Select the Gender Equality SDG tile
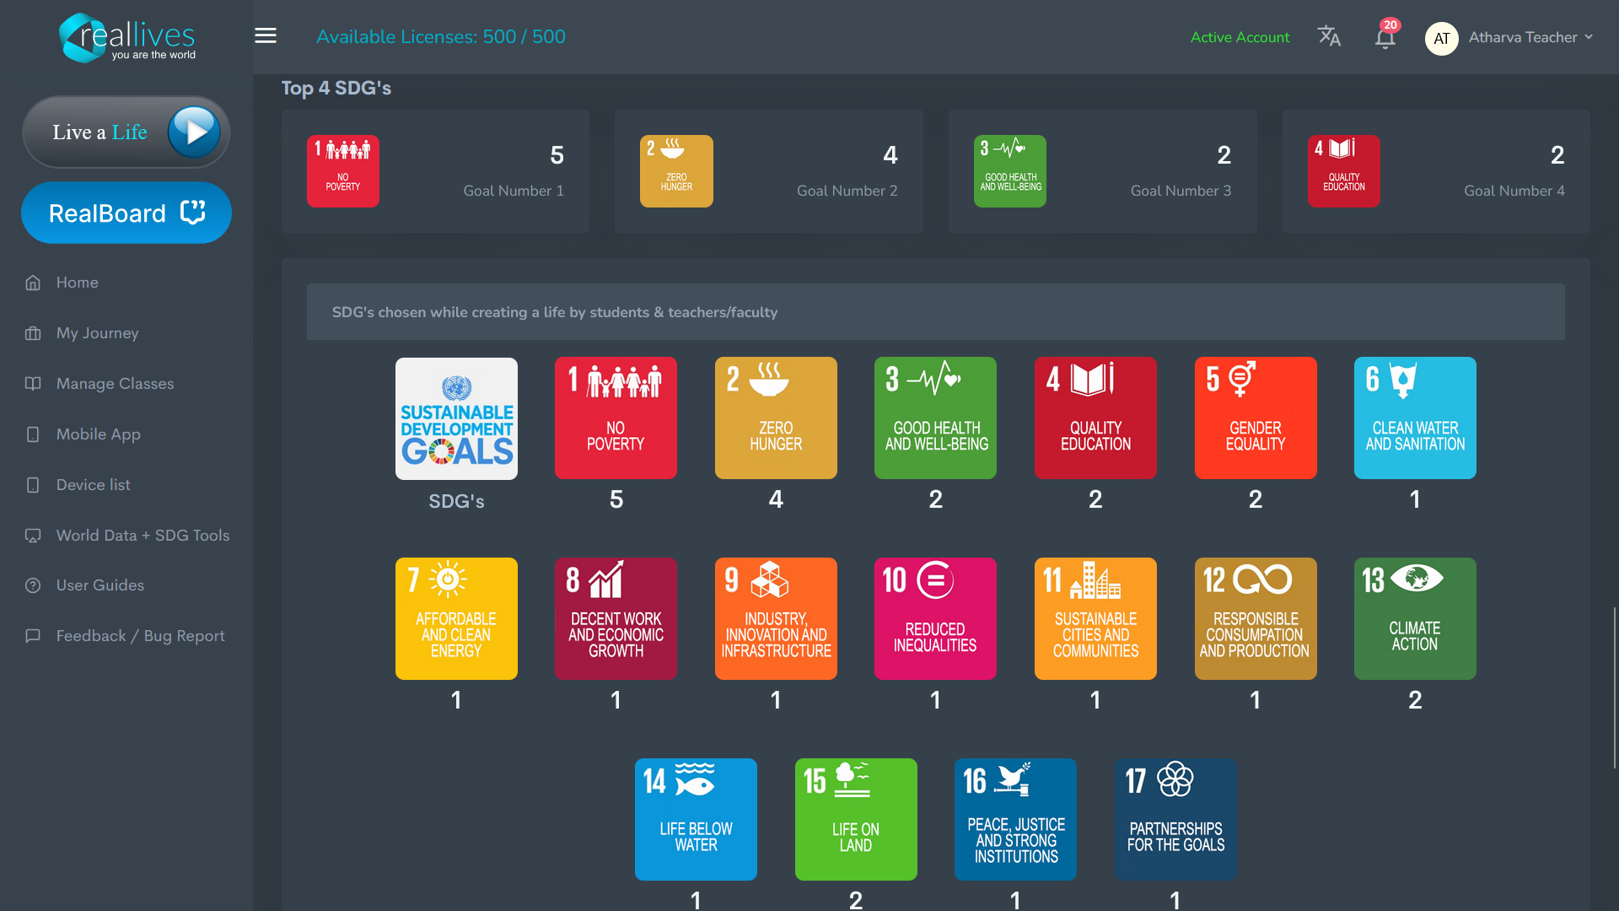Image resolution: width=1619 pixels, height=911 pixels. pyautogui.click(x=1256, y=418)
